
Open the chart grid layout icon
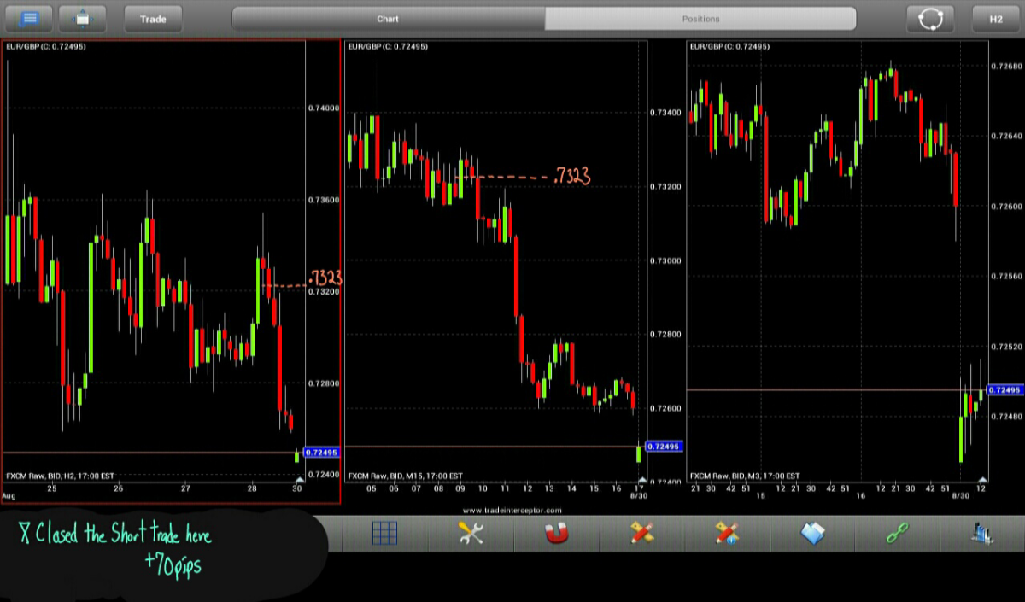pyautogui.click(x=385, y=534)
